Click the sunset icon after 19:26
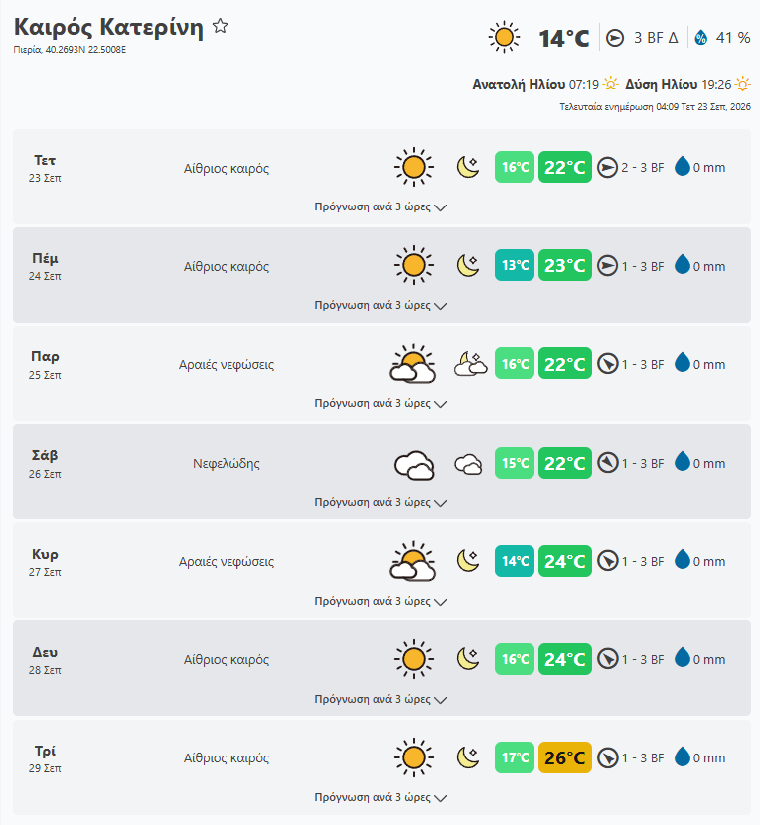The height and width of the screenshot is (825, 760). [x=743, y=84]
